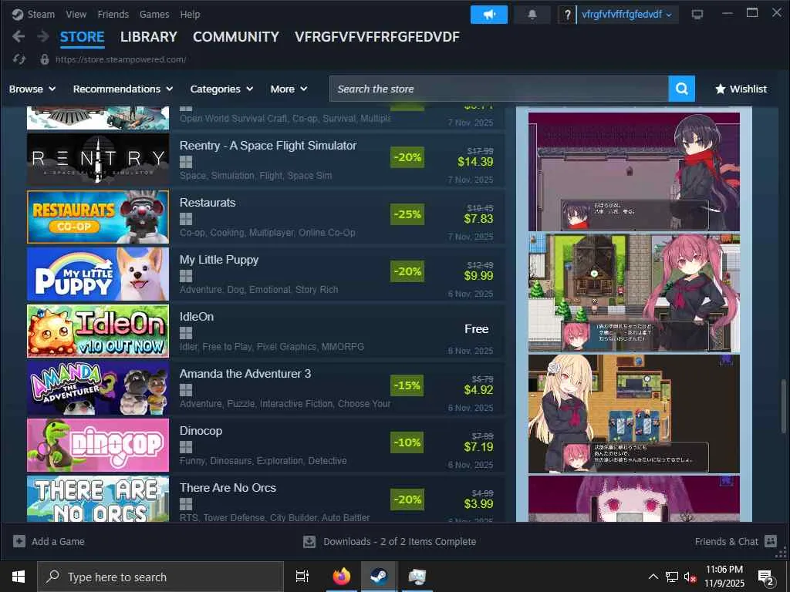Expand the More dropdown
790x592 pixels.
(x=289, y=89)
